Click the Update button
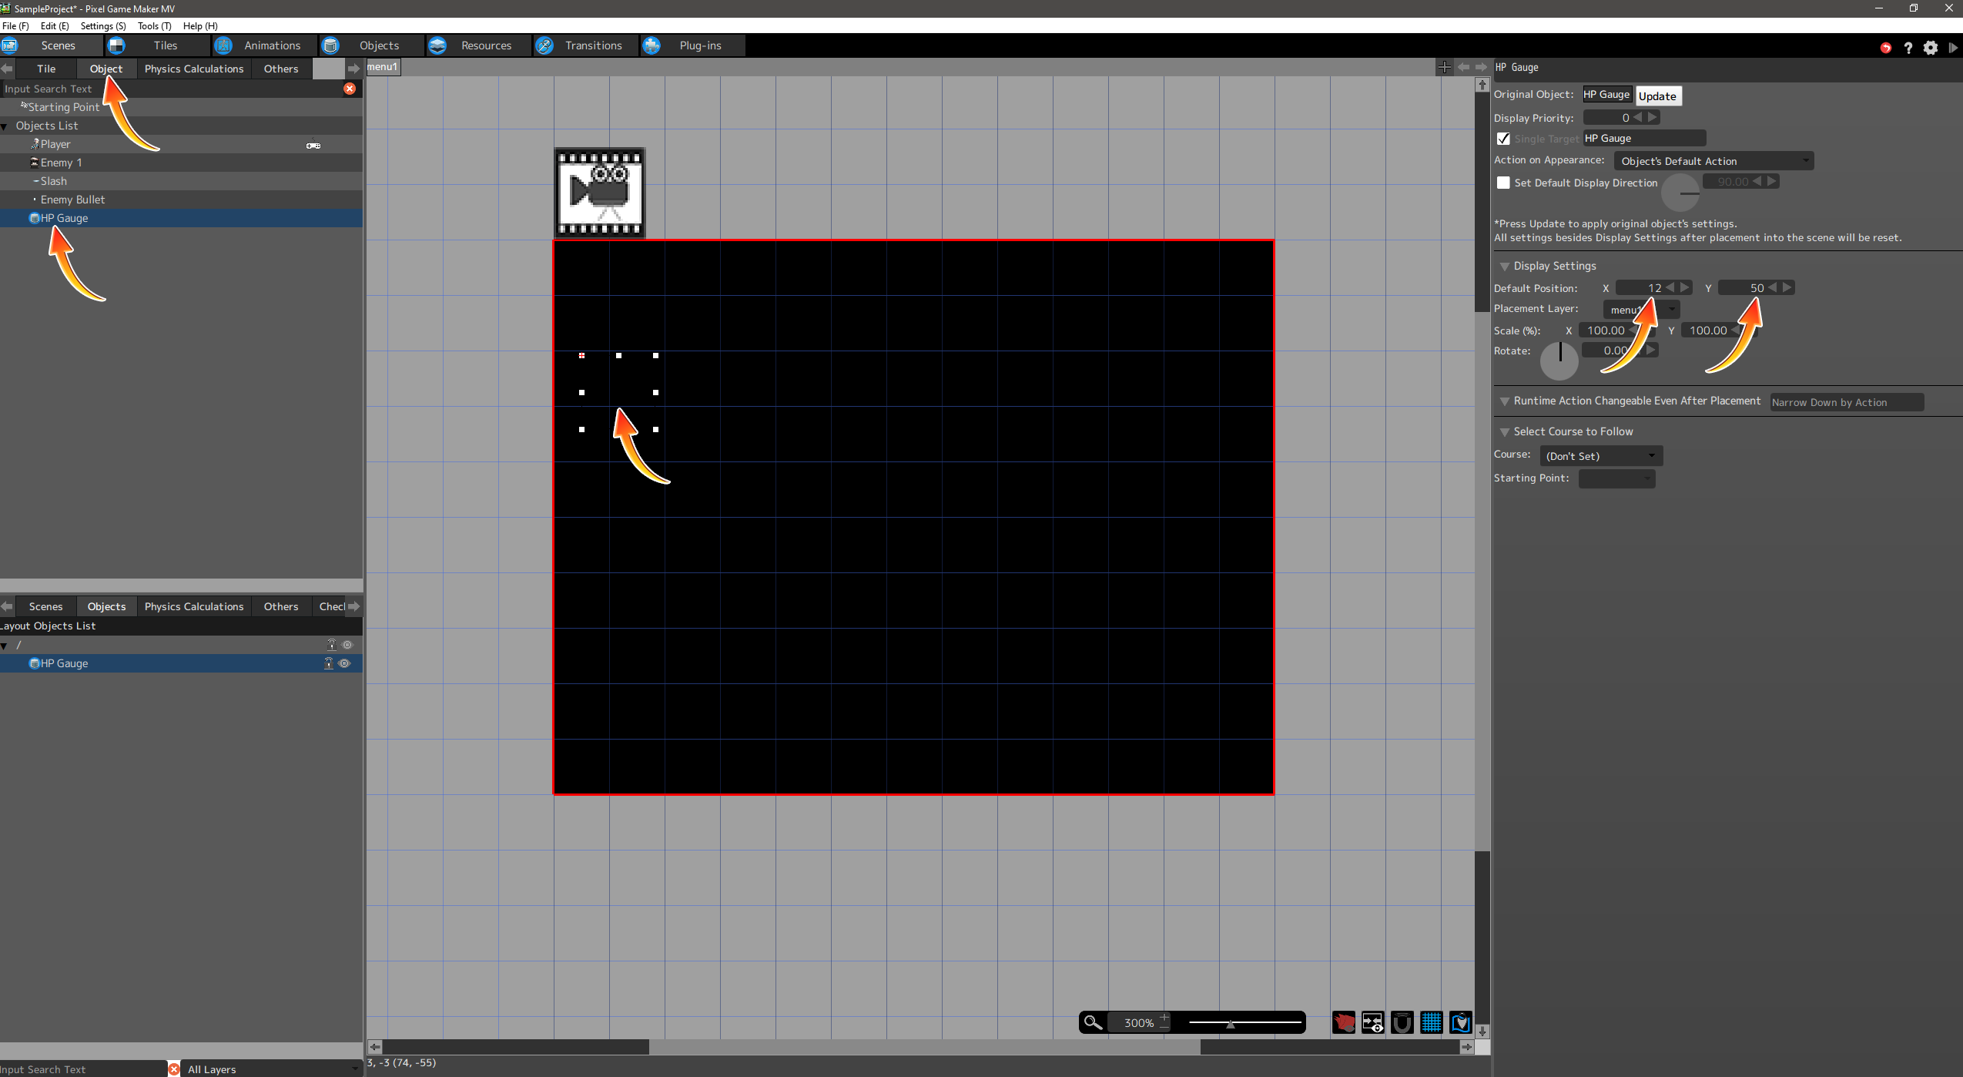Screen dimensions: 1963x1077 tap(1657, 96)
